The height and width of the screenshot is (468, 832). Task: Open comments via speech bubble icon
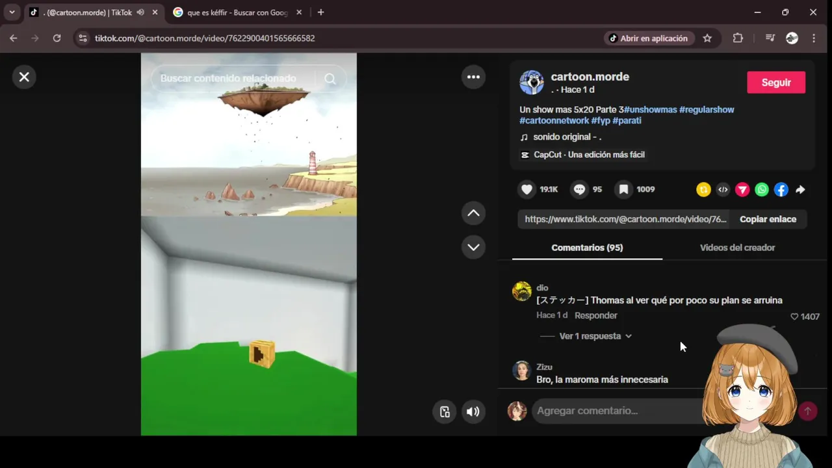click(x=579, y=189)
